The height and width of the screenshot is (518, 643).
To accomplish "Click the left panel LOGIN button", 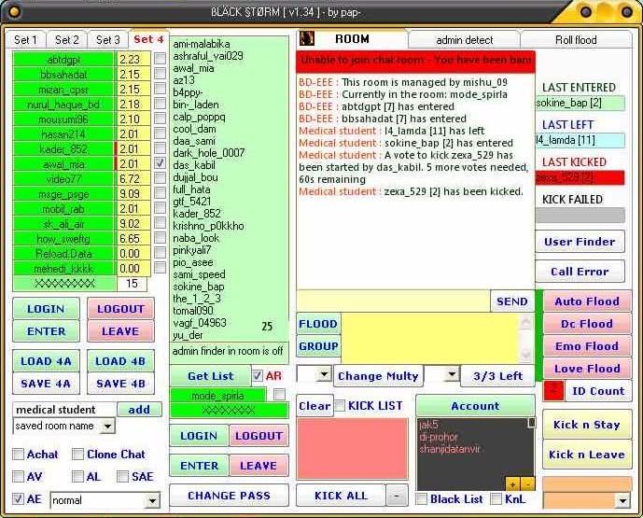I will [46, 309].
